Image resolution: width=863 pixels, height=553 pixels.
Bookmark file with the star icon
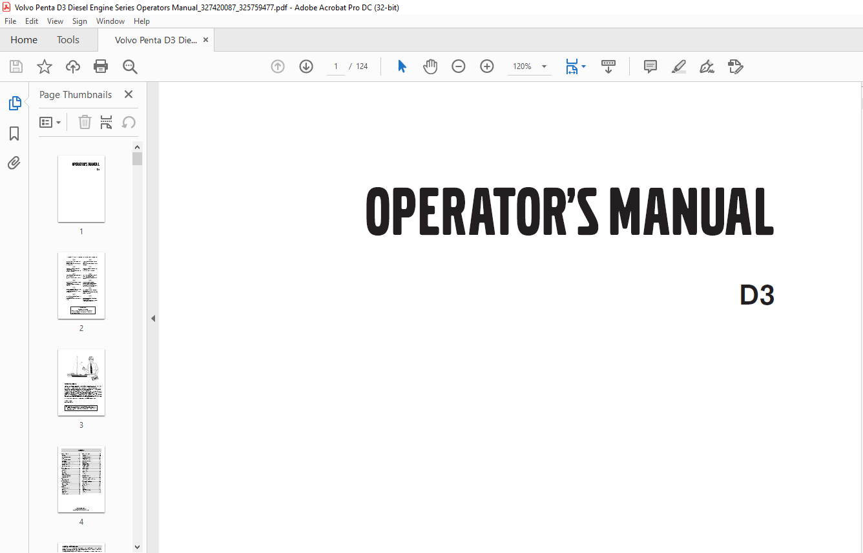point(45,66)
